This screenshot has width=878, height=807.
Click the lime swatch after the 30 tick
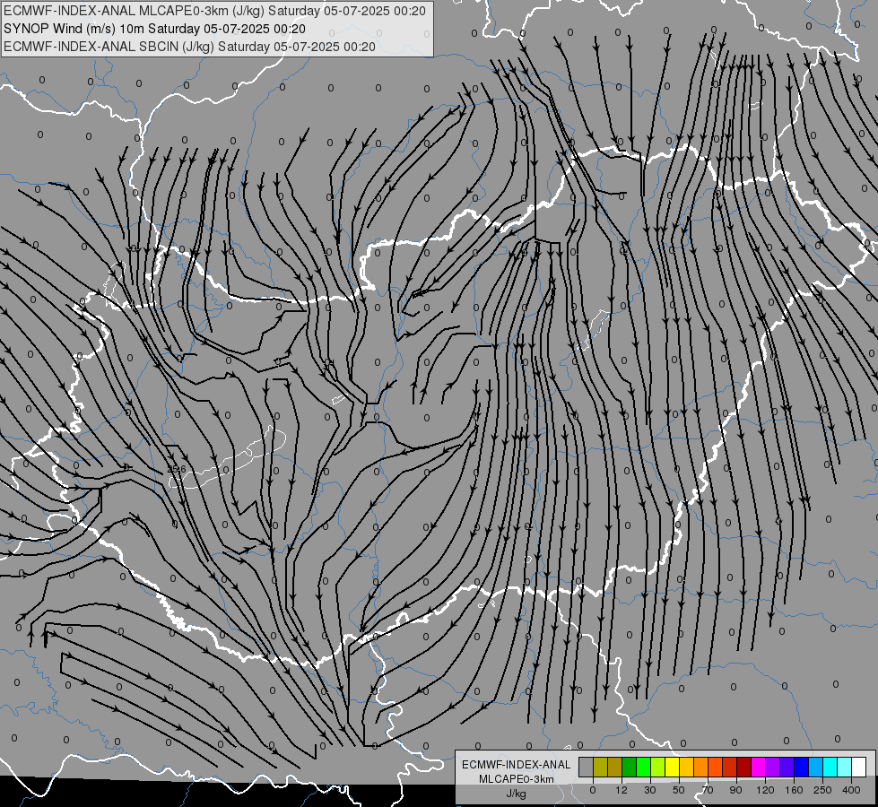point(658,767)
